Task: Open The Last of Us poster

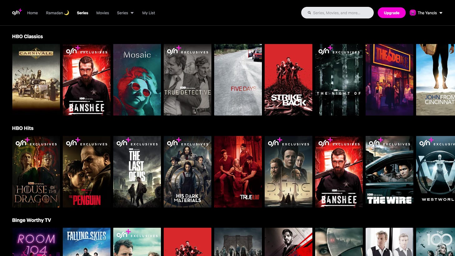Action: tap(137, 172)
